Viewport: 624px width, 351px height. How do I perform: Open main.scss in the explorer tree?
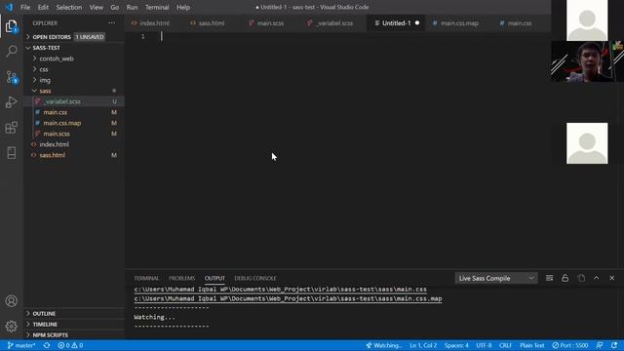coord(74,134)
